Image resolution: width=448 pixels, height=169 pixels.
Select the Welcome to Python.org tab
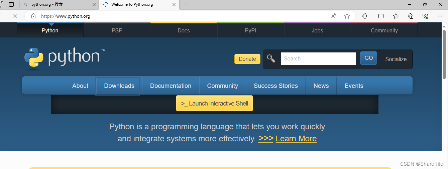[139, 4]
